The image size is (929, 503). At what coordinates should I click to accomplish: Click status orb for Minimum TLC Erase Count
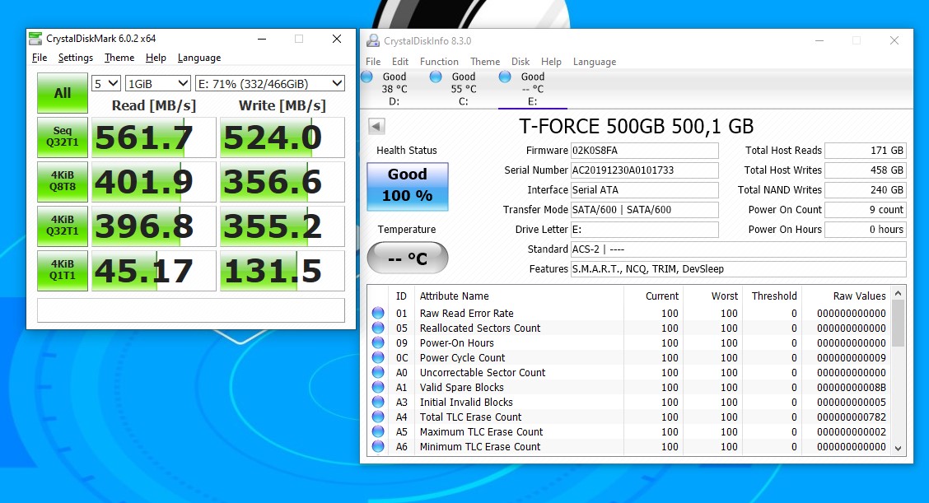378,446
